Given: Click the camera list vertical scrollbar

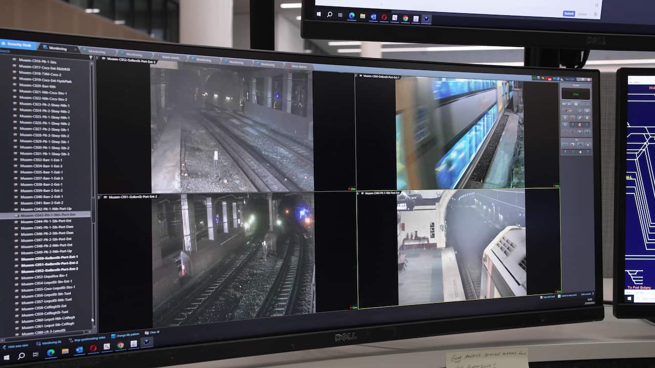Looking at the screenshot, I should [93, 204].
